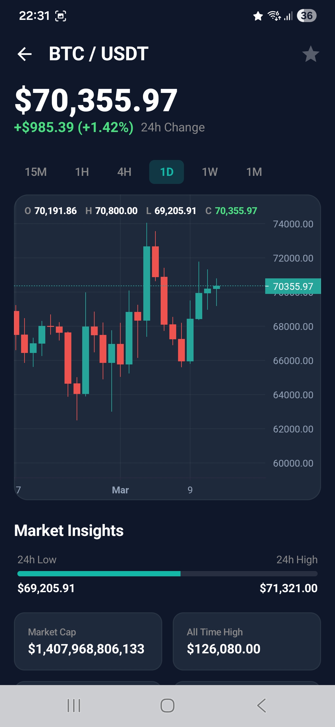Tap the Android navigation back chevron
The width and height of the screenshot is (335, 727).
coord(261,706)
